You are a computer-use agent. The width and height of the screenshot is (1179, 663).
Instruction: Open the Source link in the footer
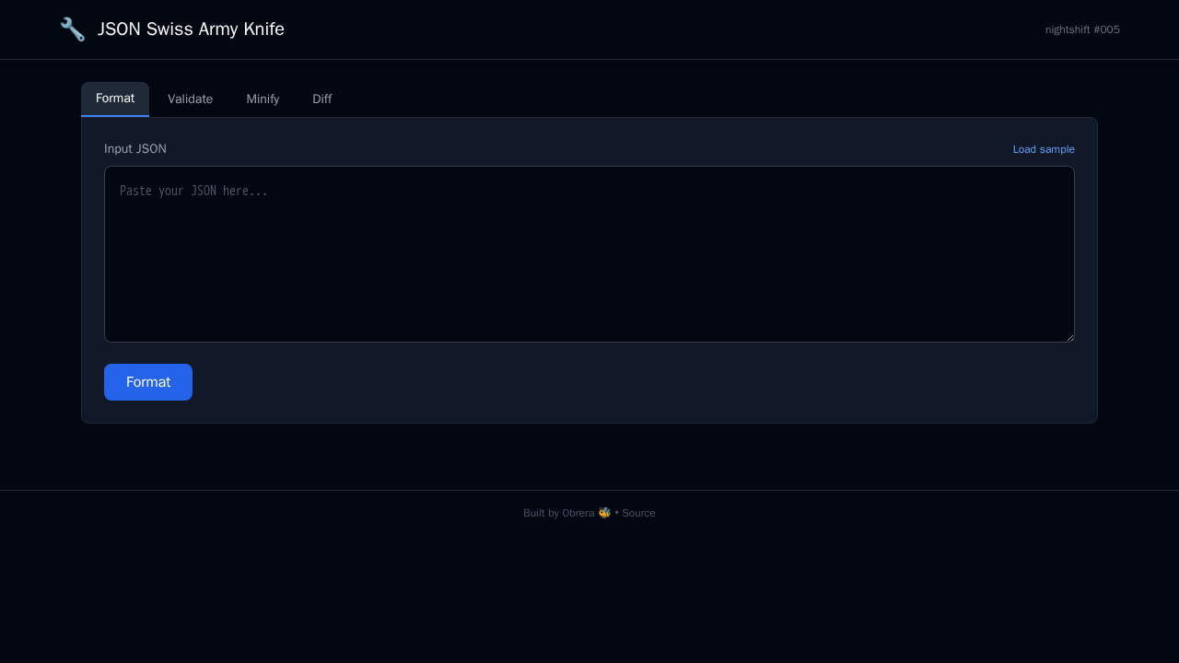(639, 513)
